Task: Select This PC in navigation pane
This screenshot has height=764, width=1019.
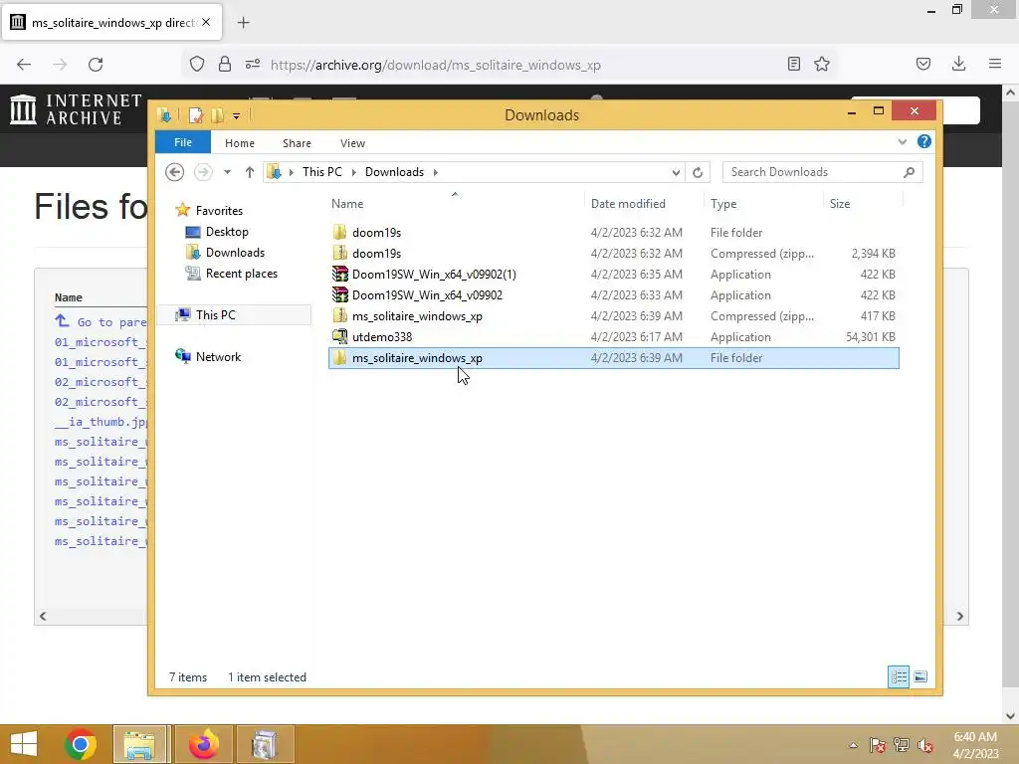Action: click(215, 315)
